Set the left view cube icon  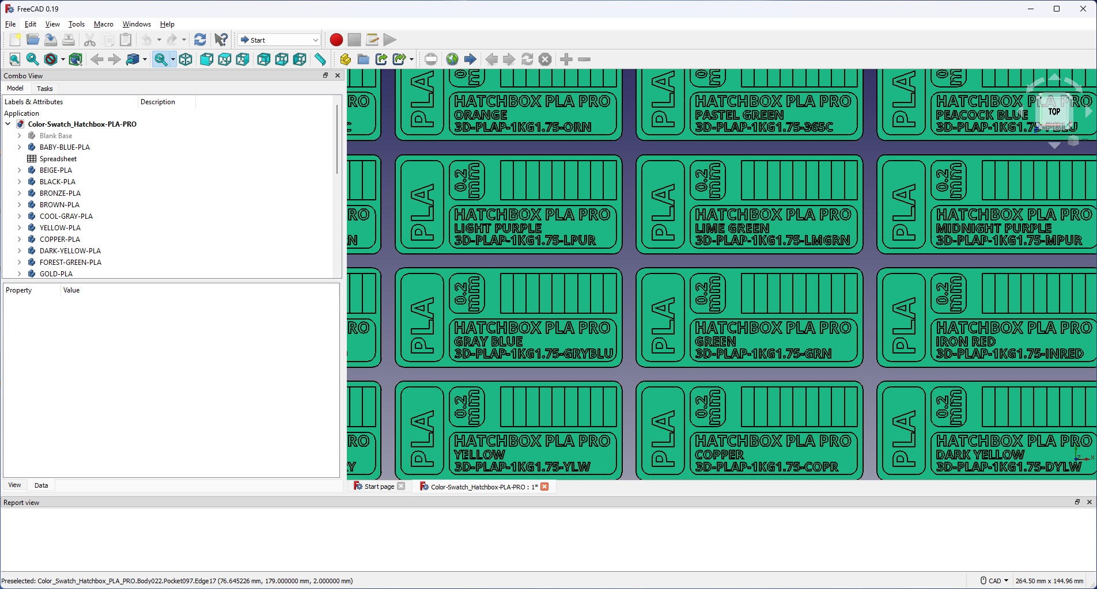(x=300, y=59)
